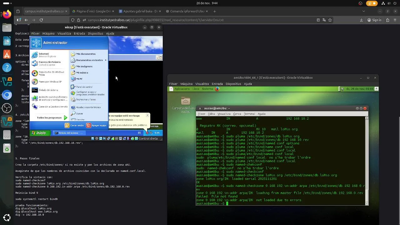
Task: Open Firefox hamburger application menu
Action: [396, 20]
